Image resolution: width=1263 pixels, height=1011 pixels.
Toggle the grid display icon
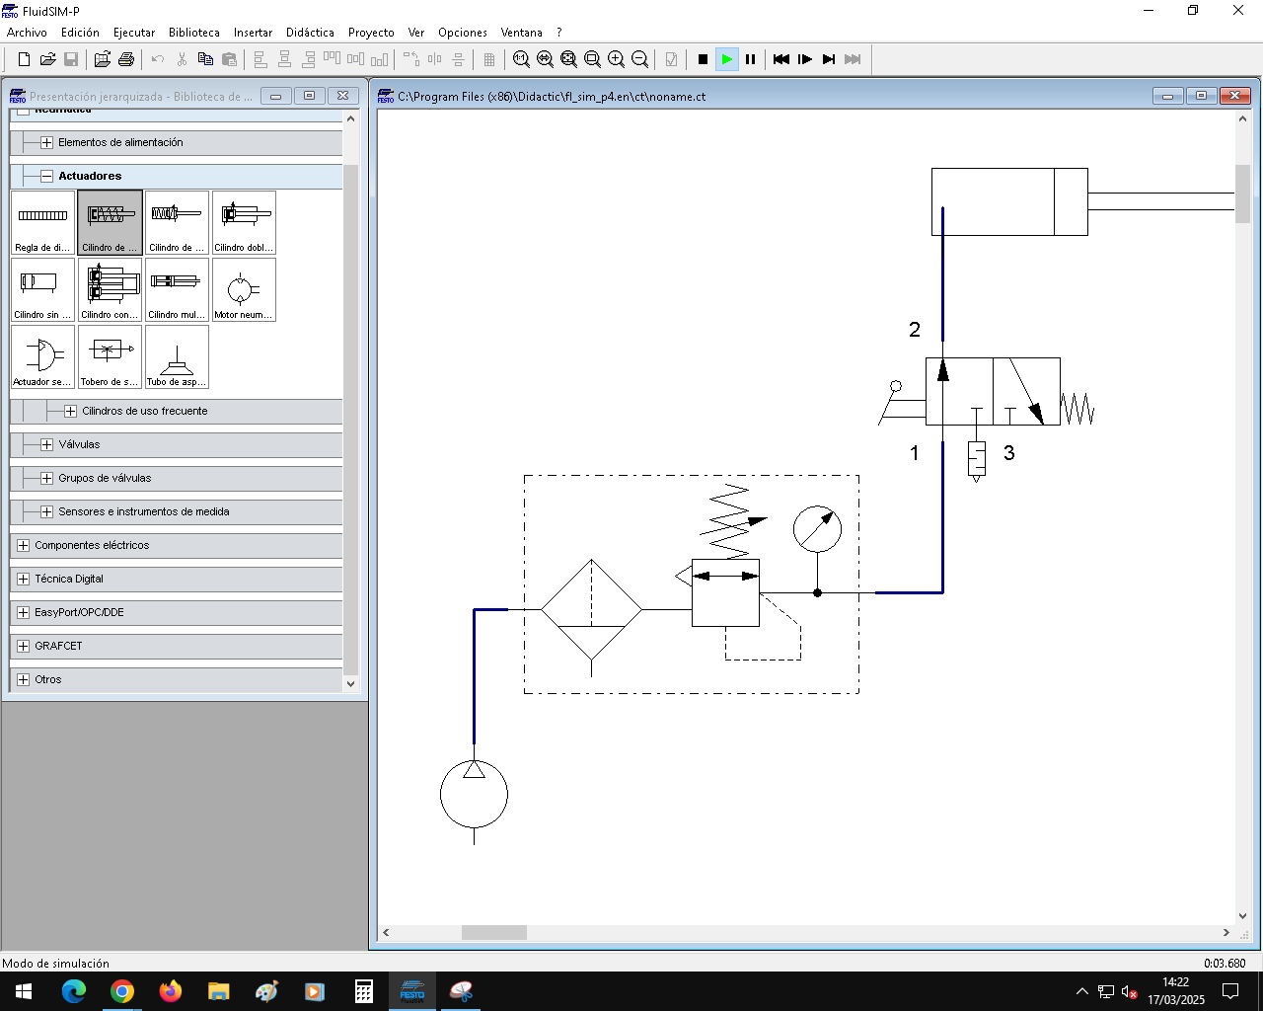[489, 59]
